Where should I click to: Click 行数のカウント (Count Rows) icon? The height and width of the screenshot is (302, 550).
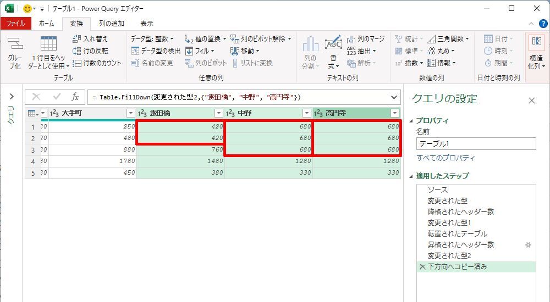click(x=77, y=63)
